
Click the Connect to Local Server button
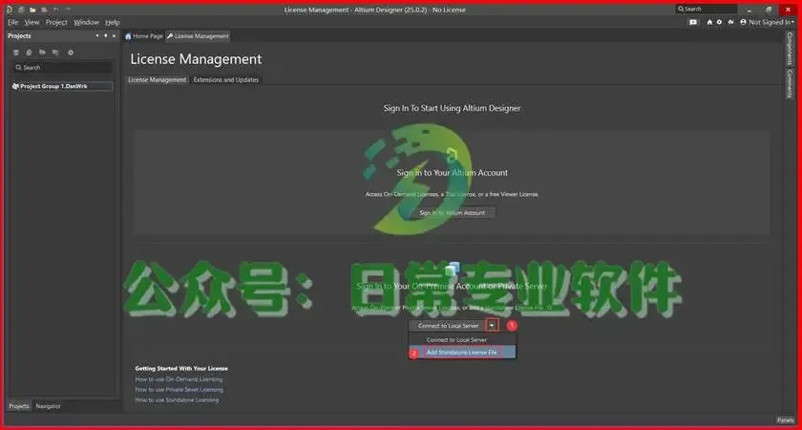[448, 326]
